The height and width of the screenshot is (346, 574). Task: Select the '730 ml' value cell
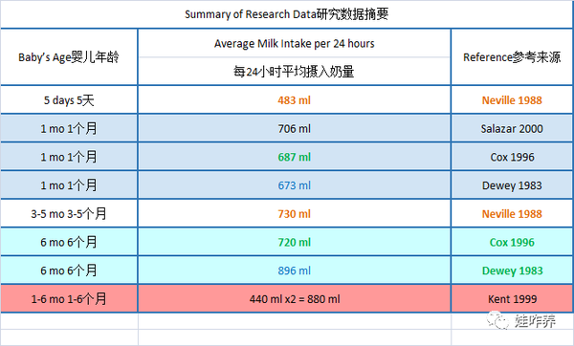[x=295, y=213]
